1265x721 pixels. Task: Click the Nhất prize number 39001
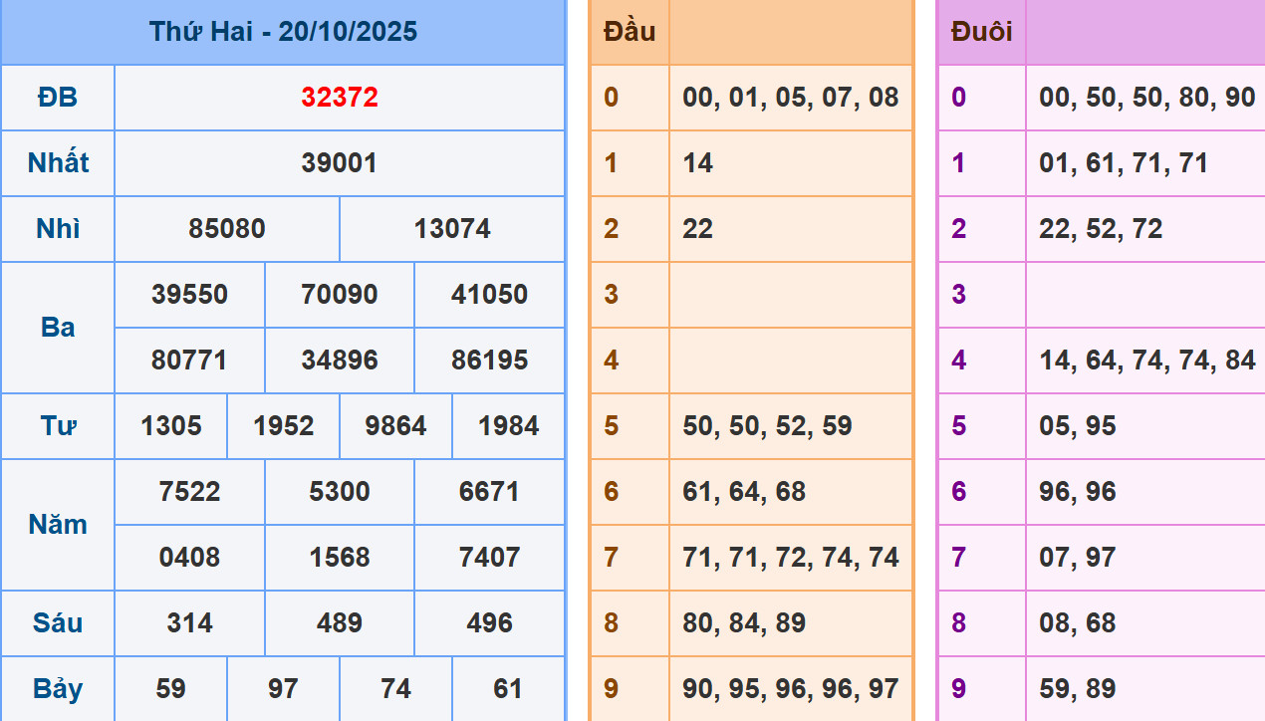tap(340, 163)
